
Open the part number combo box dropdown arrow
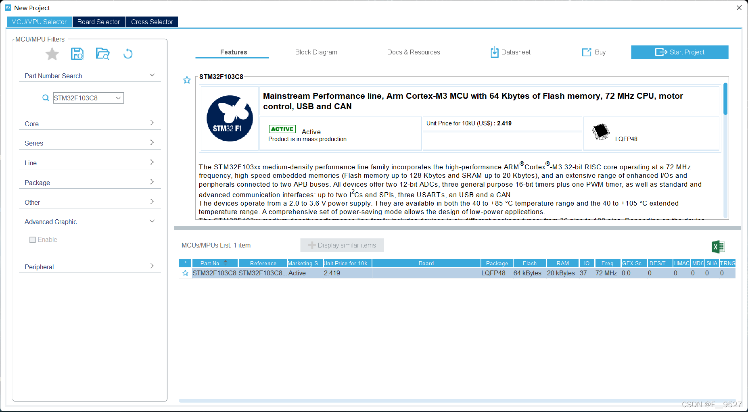119,98
